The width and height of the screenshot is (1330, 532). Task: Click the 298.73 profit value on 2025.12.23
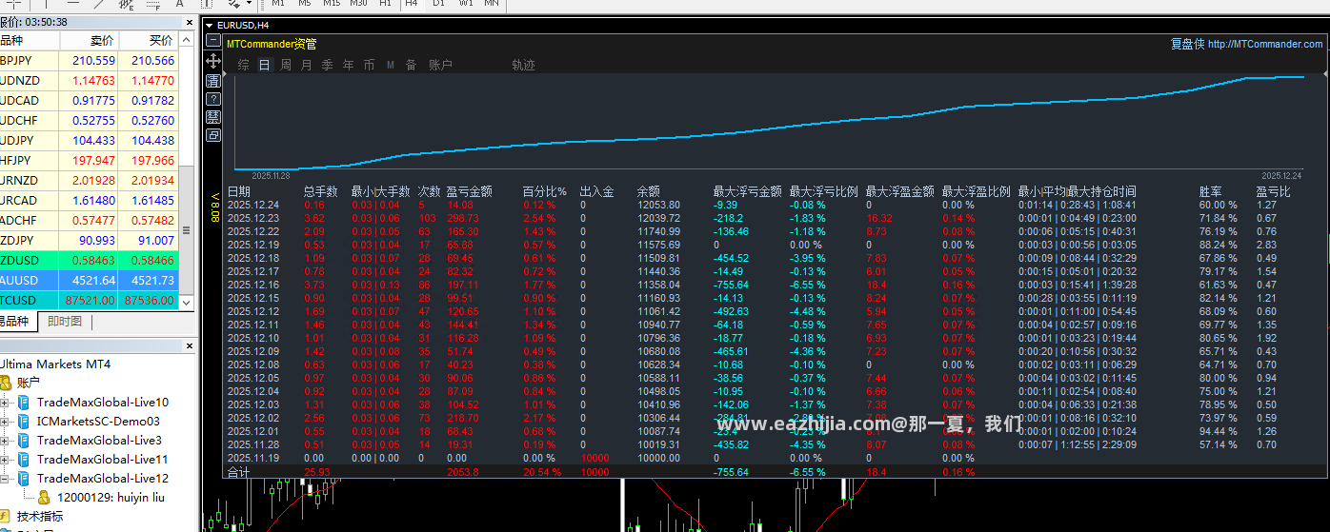coord(462,218)
